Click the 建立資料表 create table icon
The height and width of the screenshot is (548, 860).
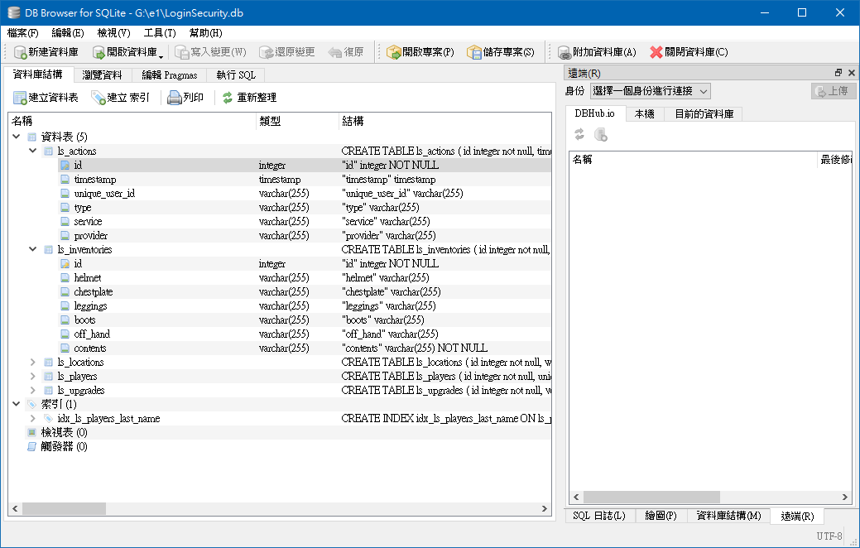[20, 98]
